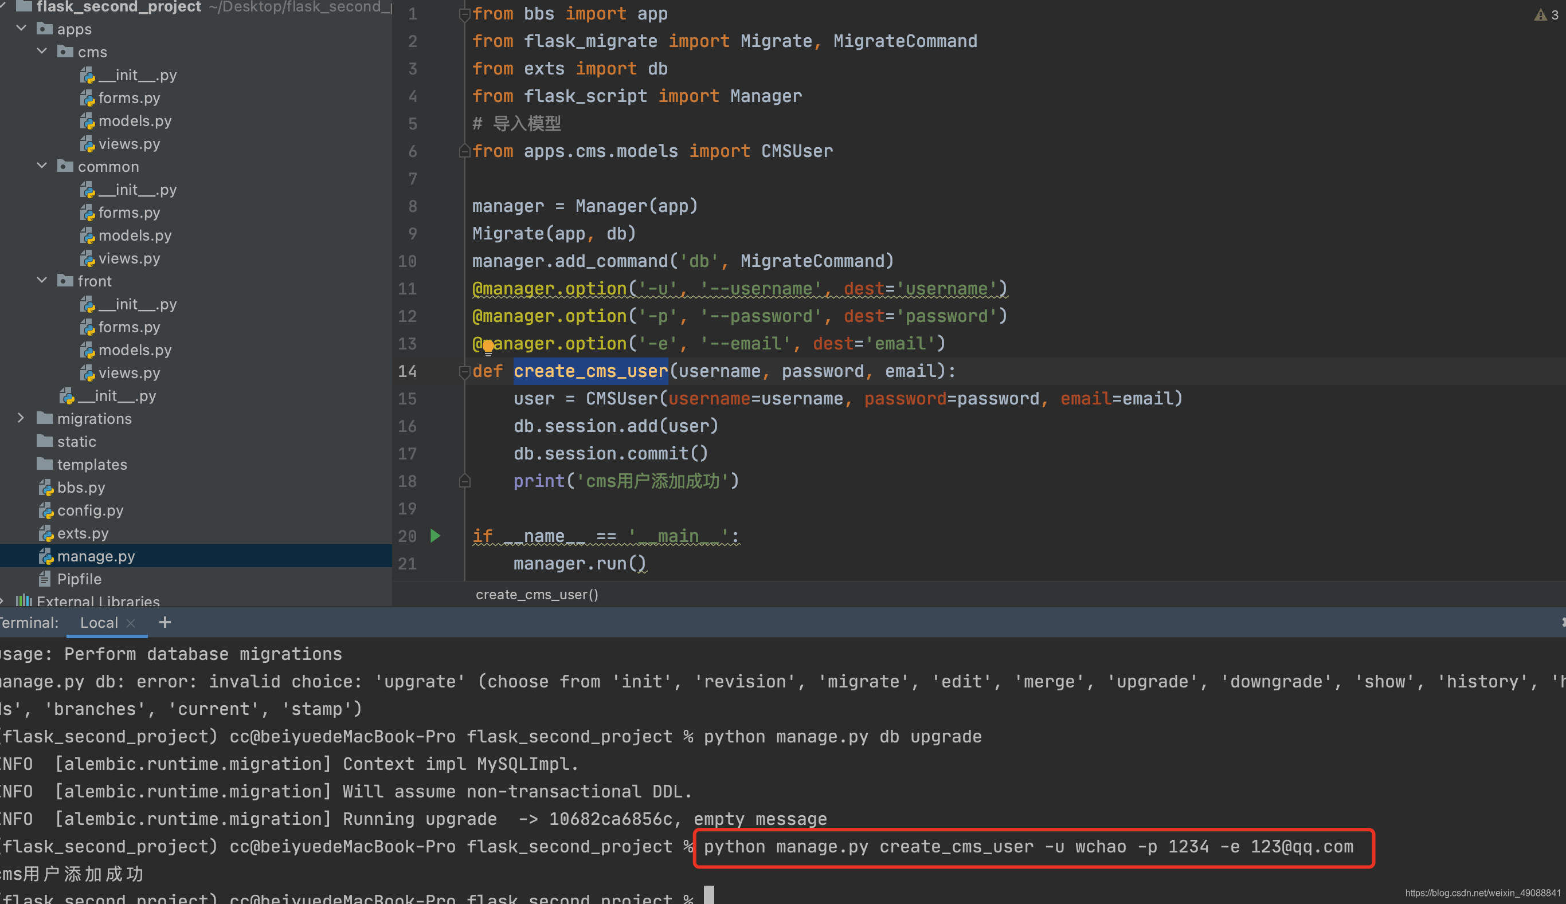Viewport: 1566px width, 904px height.
Task: Select the static folder
Action: [x=66, y=442]
